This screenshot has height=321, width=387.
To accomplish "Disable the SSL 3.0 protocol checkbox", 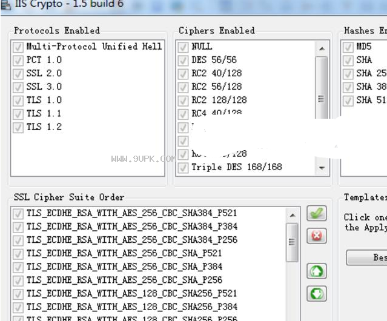I will [x=18, y=87].
